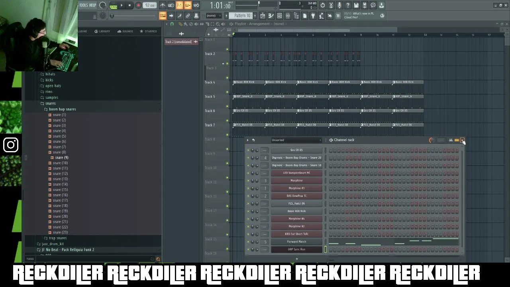Expand the jazz_drum_kit folder
Screen dimensions: 510x287
pyautogui.click(x=53, y=244)
